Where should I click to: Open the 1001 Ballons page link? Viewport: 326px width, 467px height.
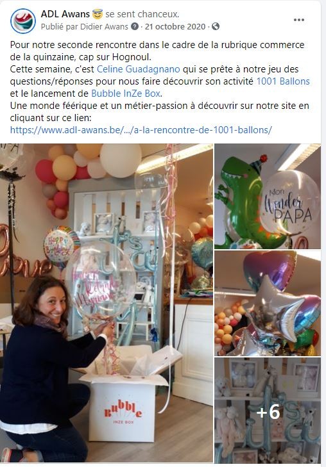pos(283,81)
